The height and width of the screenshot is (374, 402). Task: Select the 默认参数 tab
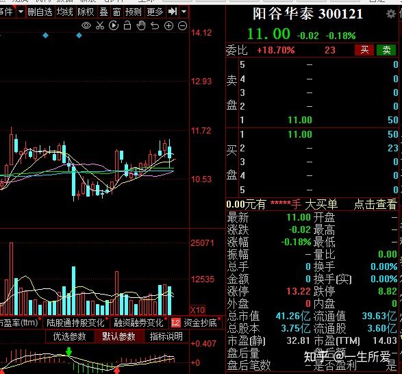pyautogui.click(x=118, y=336)
